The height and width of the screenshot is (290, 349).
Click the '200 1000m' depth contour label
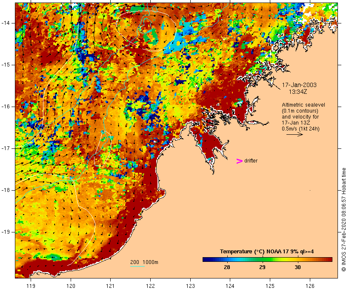coord(144,262)
